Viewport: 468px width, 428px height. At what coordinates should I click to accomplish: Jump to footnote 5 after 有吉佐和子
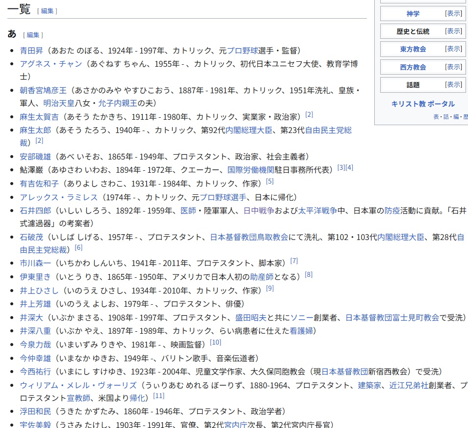tap(270, 182)
